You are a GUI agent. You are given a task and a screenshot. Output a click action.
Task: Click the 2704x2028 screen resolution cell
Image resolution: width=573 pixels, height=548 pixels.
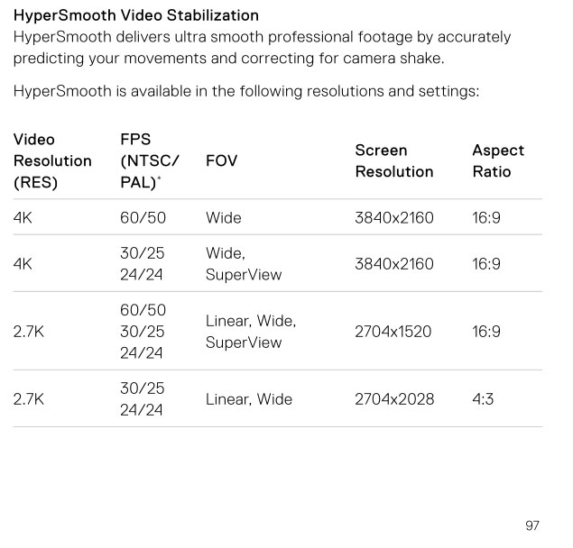(393, 399)
